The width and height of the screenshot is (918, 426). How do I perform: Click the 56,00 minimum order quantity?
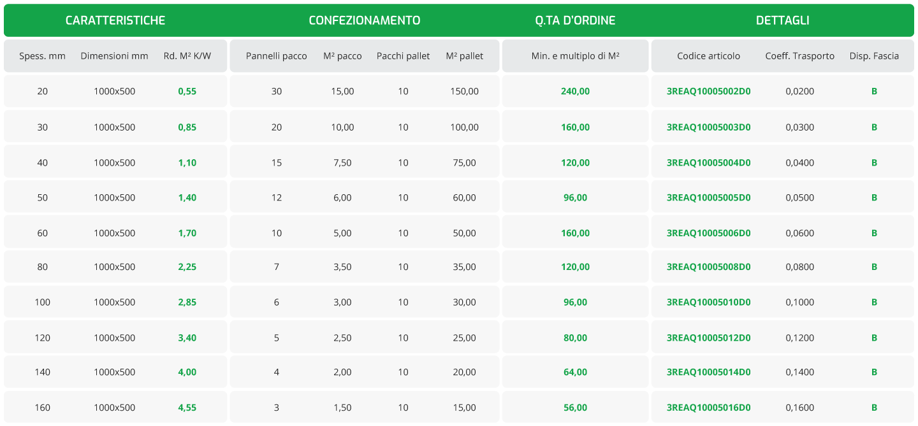pos(575,408)
